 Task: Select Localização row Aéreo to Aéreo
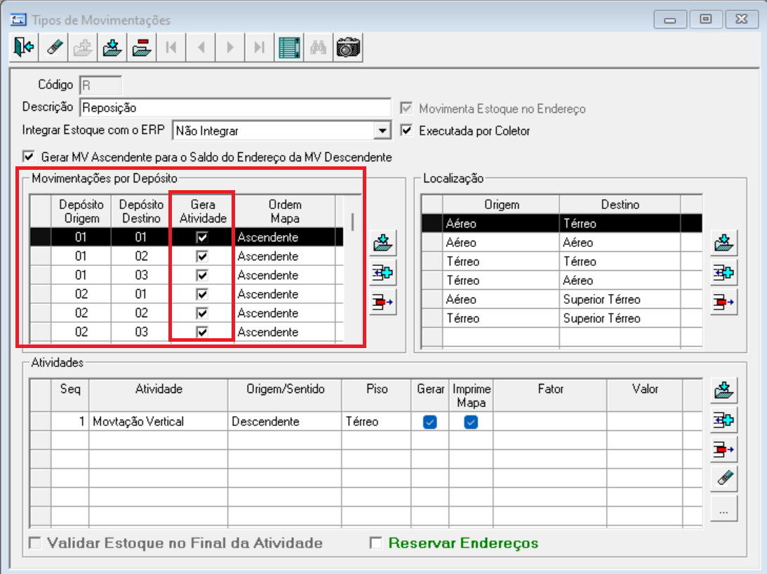[x=561, y=242]
